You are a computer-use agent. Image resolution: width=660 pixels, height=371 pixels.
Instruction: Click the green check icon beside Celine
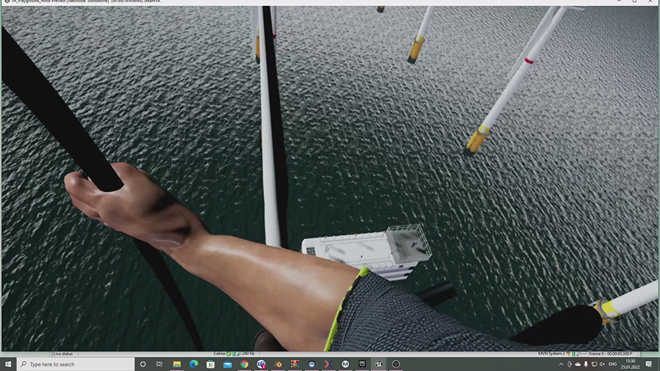[x=228, y=354]
